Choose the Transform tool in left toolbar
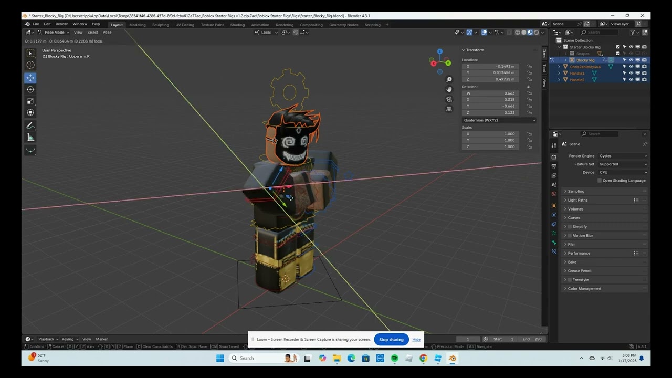 coord(30,112)
